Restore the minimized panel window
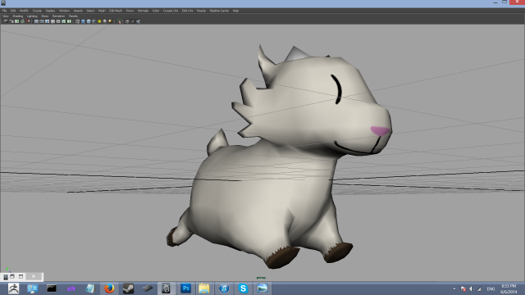This screenshot has height=295, width=525. (x=12, y=276)
